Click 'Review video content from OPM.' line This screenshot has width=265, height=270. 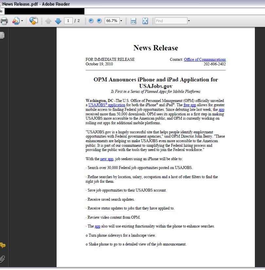point(113,217)
